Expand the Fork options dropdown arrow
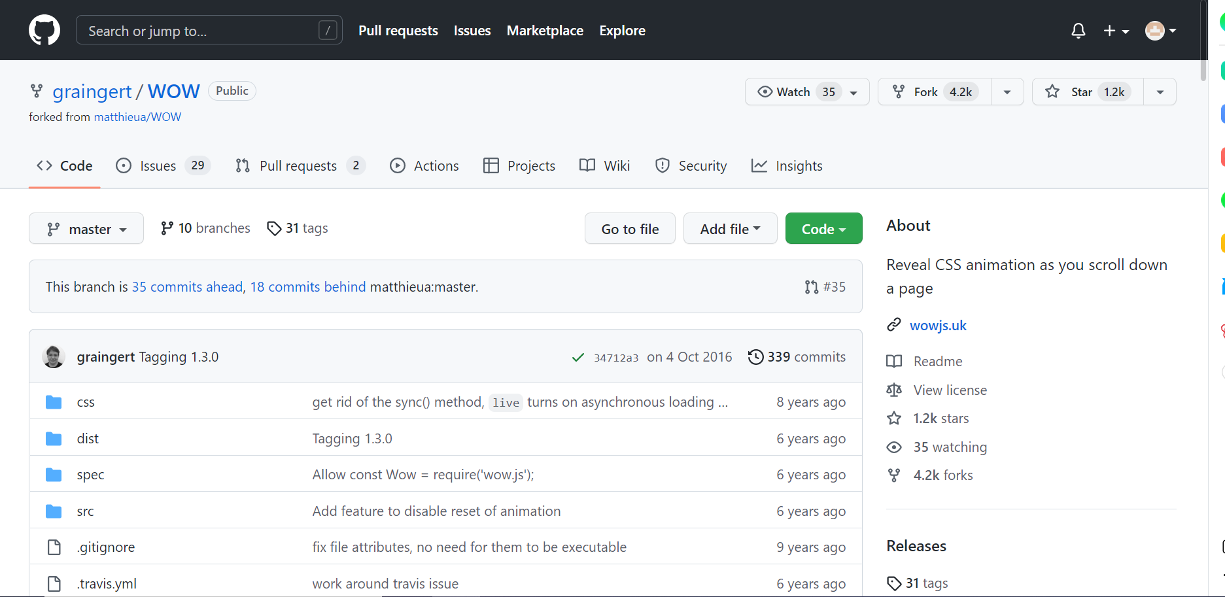The width and height of the screenshot is (1225, 597). click(x=1007, y=92)
